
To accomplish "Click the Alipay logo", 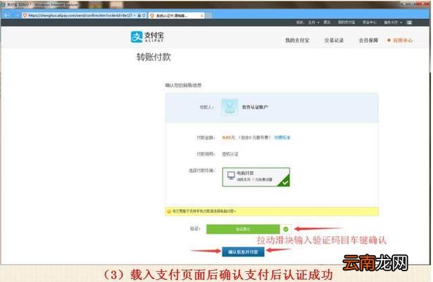I will [x=147, y=37].
